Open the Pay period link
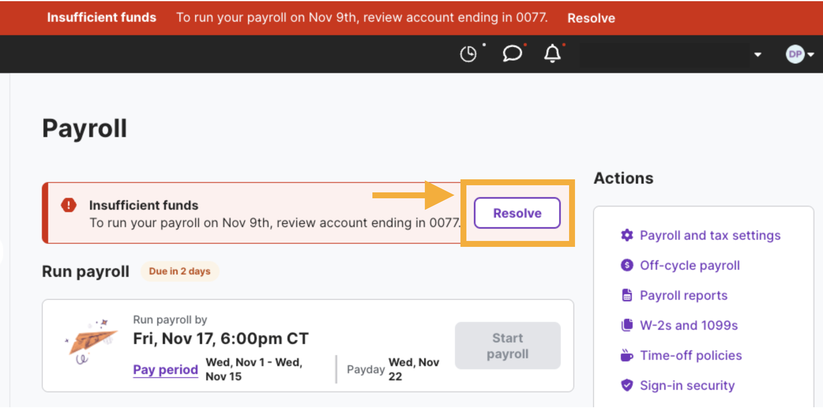823x410 pixels. point(165,370)
